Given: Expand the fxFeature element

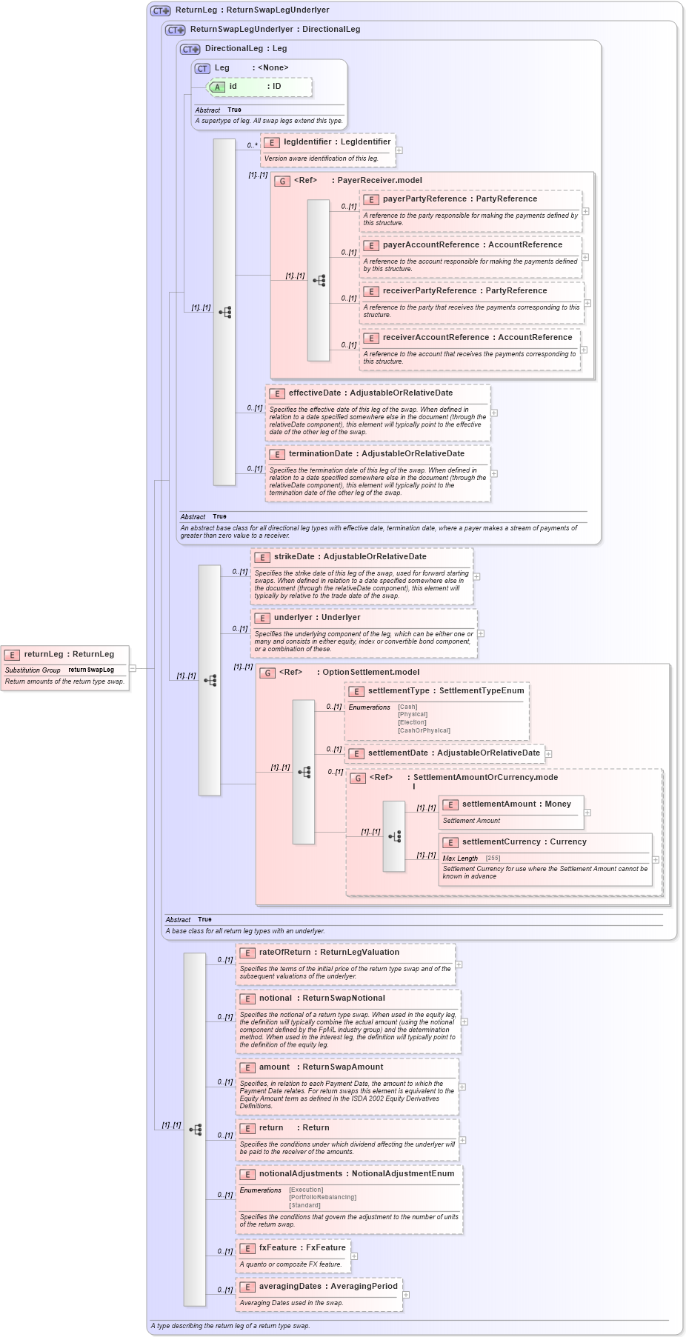Looking at the screenshot, I should pyautogui.click(x=354, y=1256).
